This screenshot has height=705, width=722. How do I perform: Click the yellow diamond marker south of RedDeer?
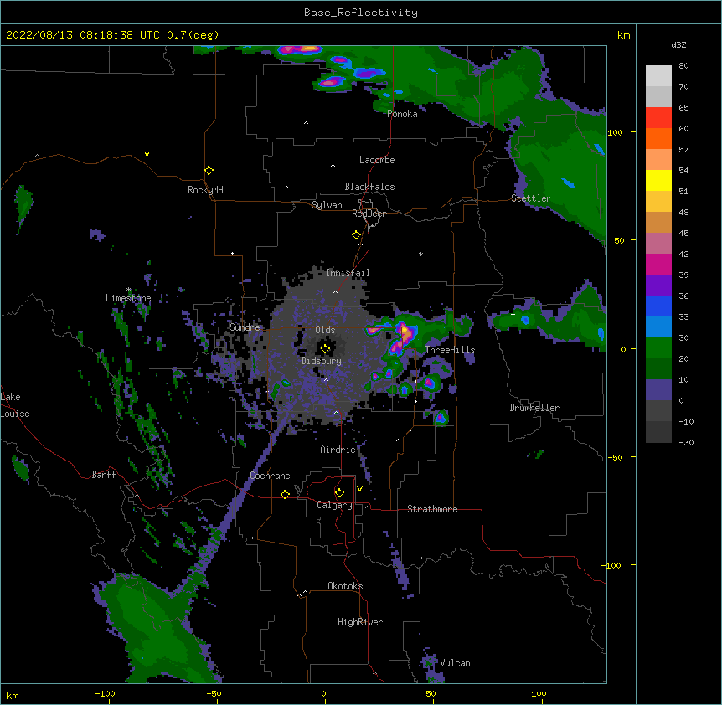[356, 235]
